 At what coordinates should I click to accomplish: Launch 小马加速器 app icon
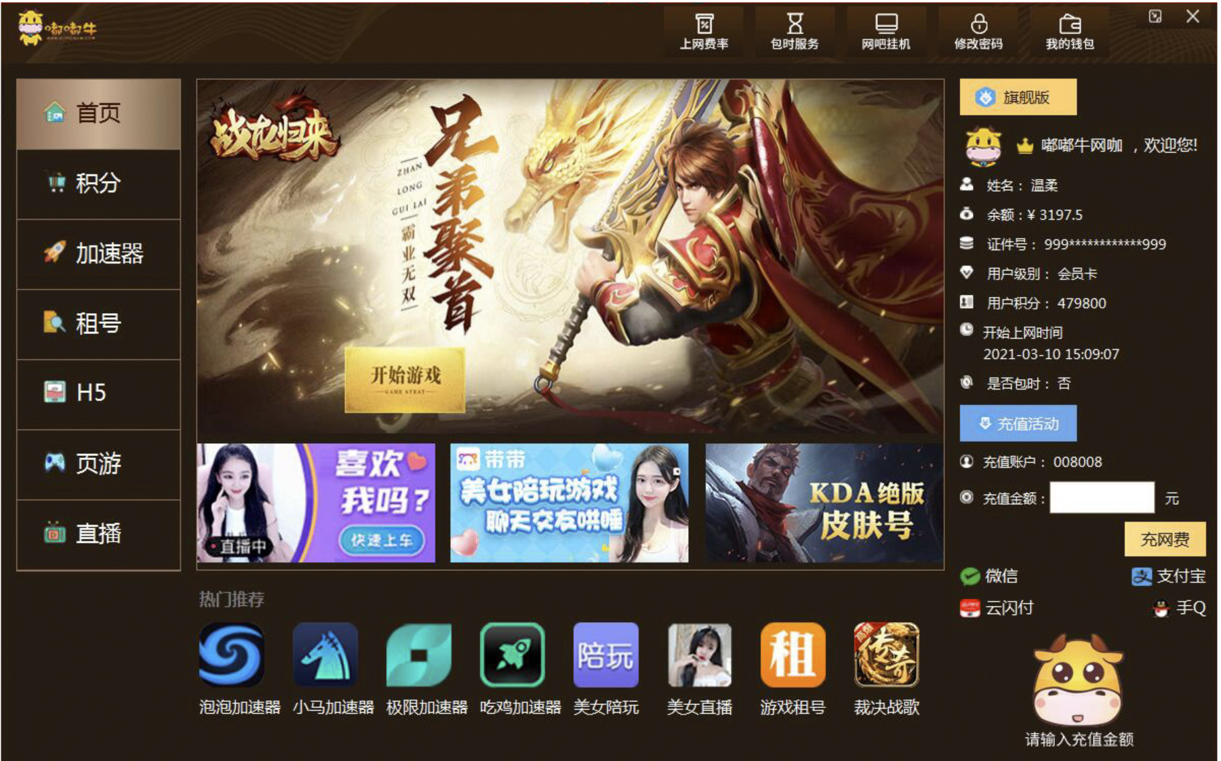point(325,655)
